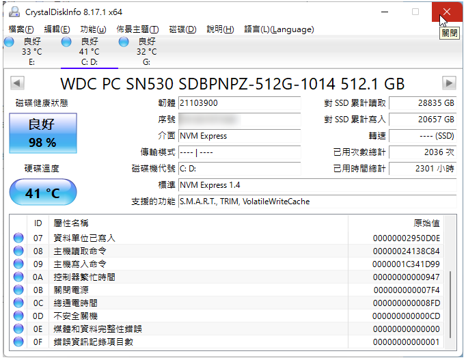Select the 媒體和資料完整性錯誤 attribute row
This screenshot has height=360, width=466.
(227, 329)
